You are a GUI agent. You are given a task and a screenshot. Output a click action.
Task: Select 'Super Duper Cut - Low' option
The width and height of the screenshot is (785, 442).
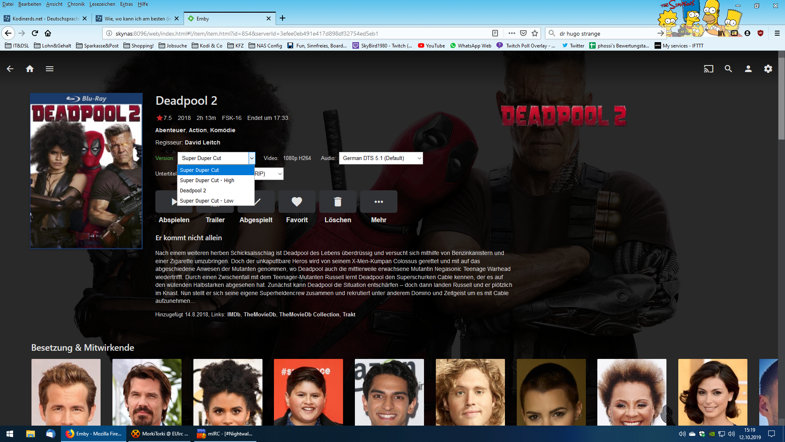coord(215,201)
